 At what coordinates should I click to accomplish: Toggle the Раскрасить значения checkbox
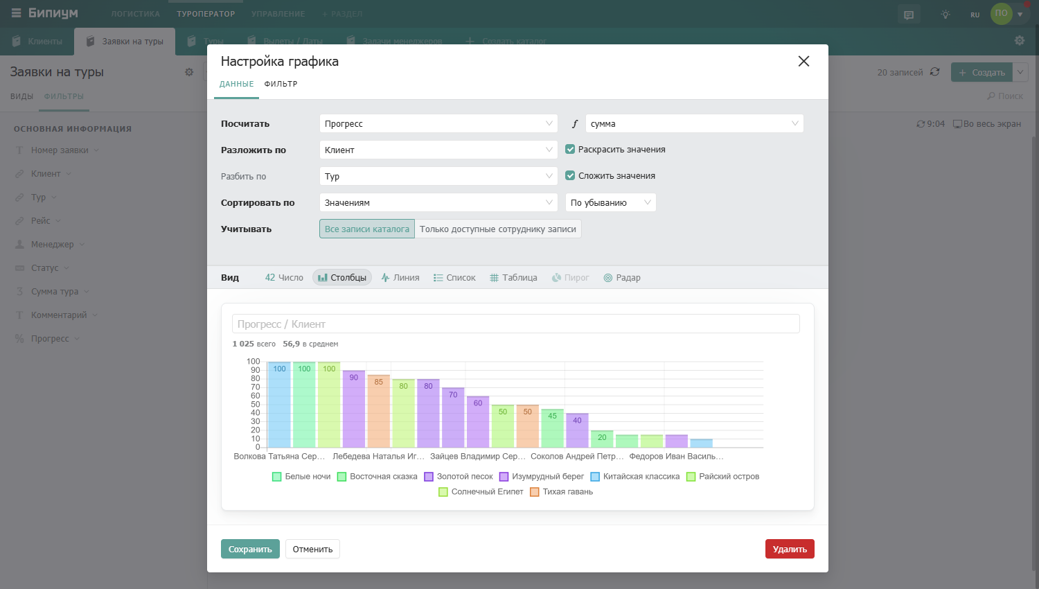coord(570,149)
